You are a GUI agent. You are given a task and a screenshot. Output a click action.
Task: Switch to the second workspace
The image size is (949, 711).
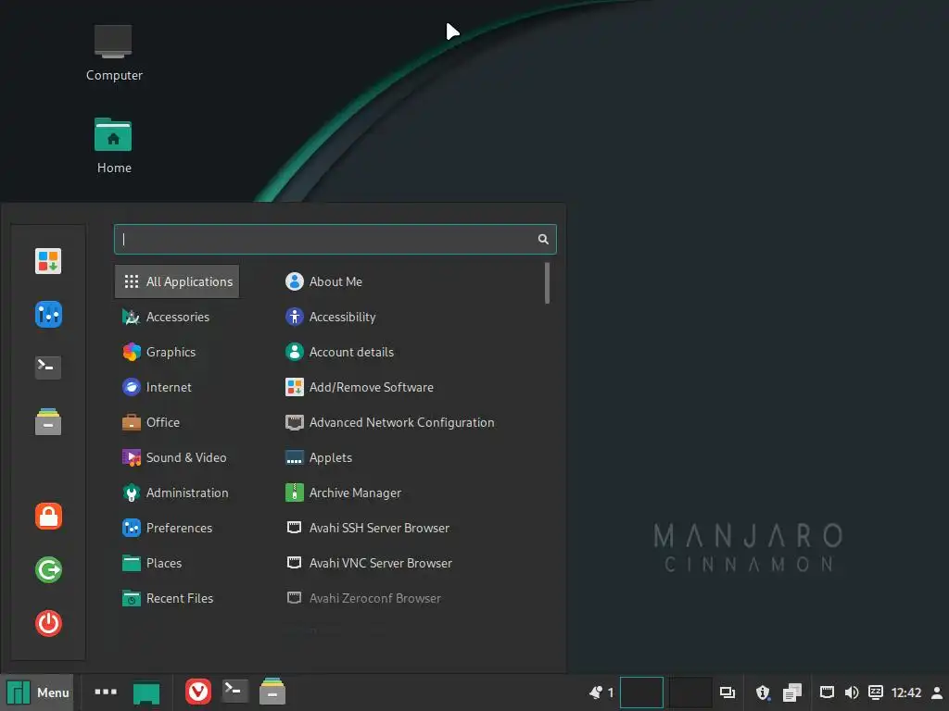point(690,692)
